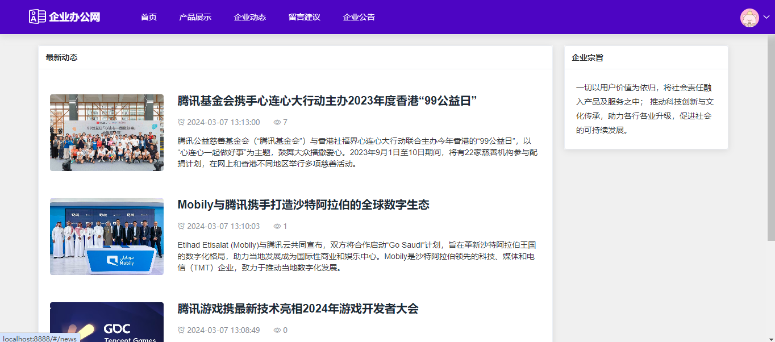
Task: Click the clock icon beside 13:10:03
Action: (x=181, y=226)
